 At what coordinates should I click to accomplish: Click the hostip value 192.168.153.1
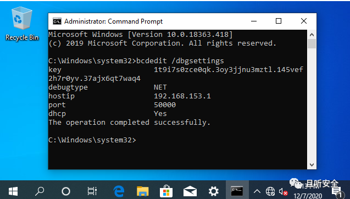[x=182, y=96]
